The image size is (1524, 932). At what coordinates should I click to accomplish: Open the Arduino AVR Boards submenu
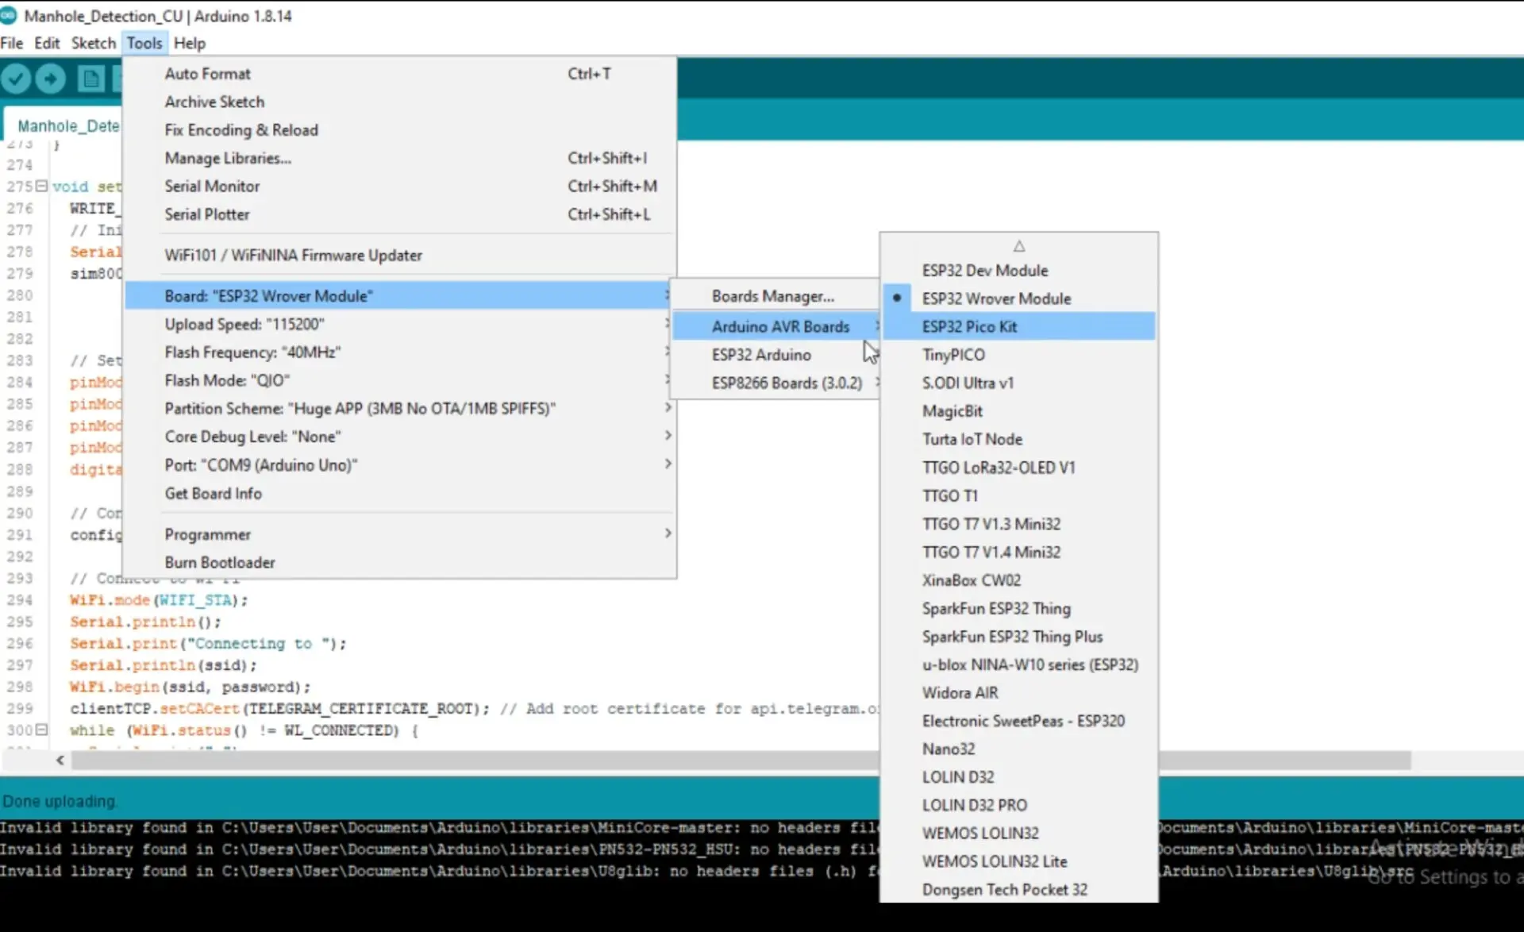(x=776, y=326)
